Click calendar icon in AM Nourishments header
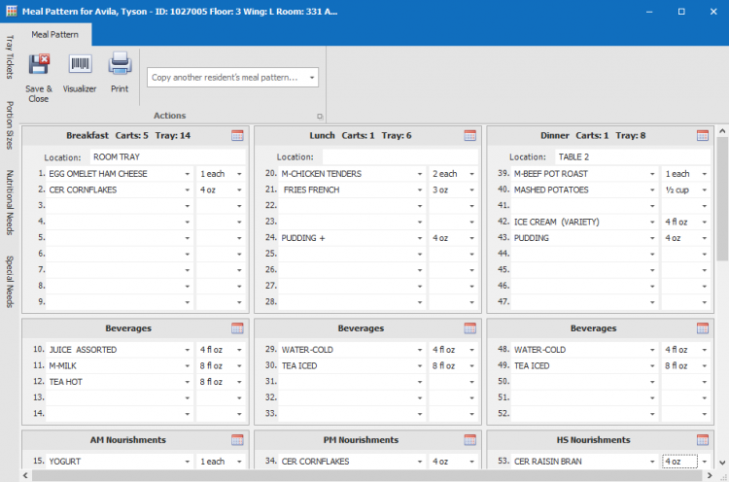Viewport: 729px width, 482px height. (238, 440)
